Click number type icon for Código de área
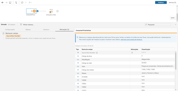Image resolution: width=178 pixels, height=91 pixels. 78,56
